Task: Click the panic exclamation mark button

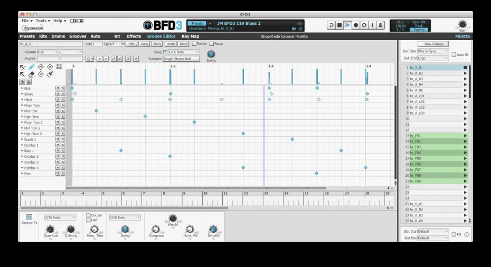Action: click(x=373, y=25)
